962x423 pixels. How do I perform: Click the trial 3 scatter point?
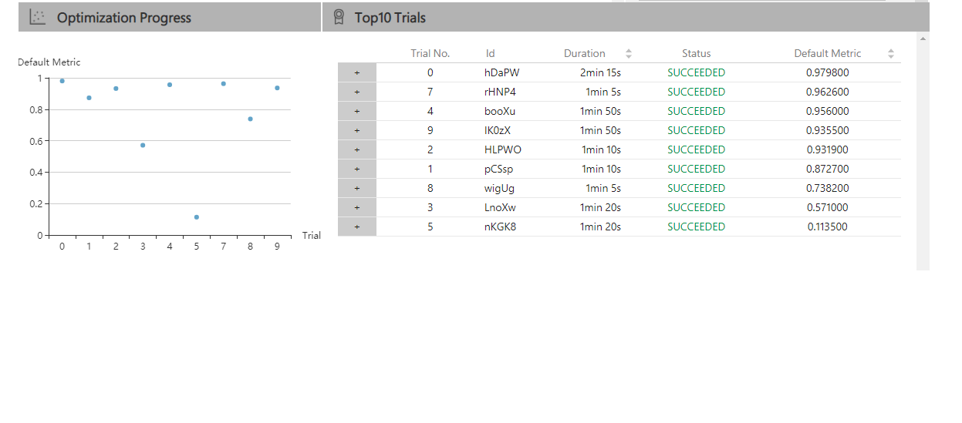(143, 145)
